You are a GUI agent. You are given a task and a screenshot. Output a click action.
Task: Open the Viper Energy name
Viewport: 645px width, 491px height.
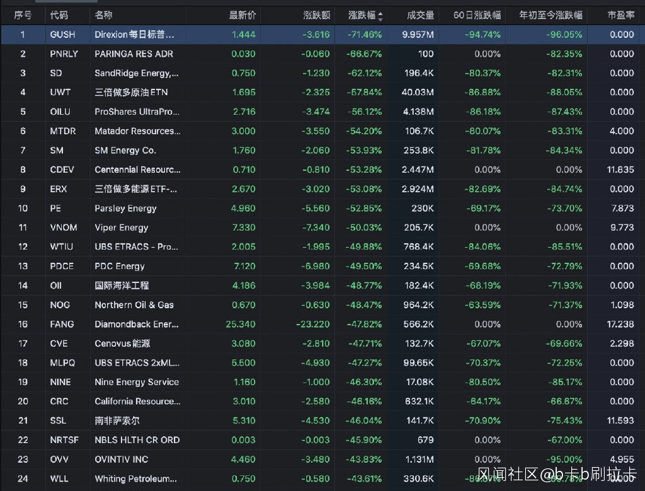[x=122, y=228]
